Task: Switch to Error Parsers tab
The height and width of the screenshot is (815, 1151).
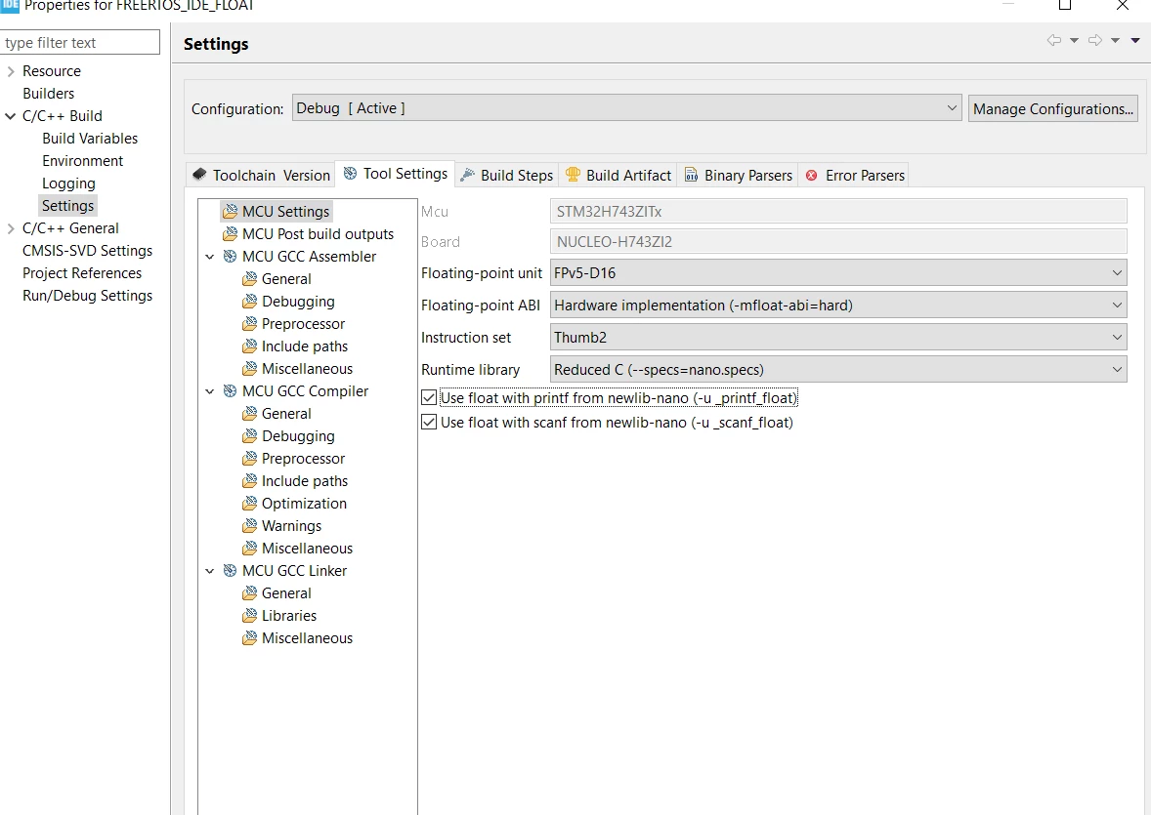Action: click(x=854, y=175)
